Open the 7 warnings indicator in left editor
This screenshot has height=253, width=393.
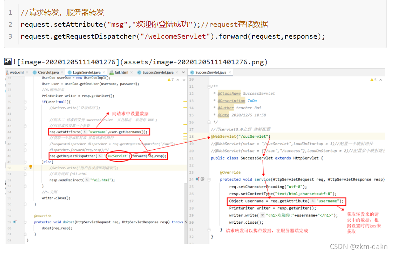click(x=170, y=80)
